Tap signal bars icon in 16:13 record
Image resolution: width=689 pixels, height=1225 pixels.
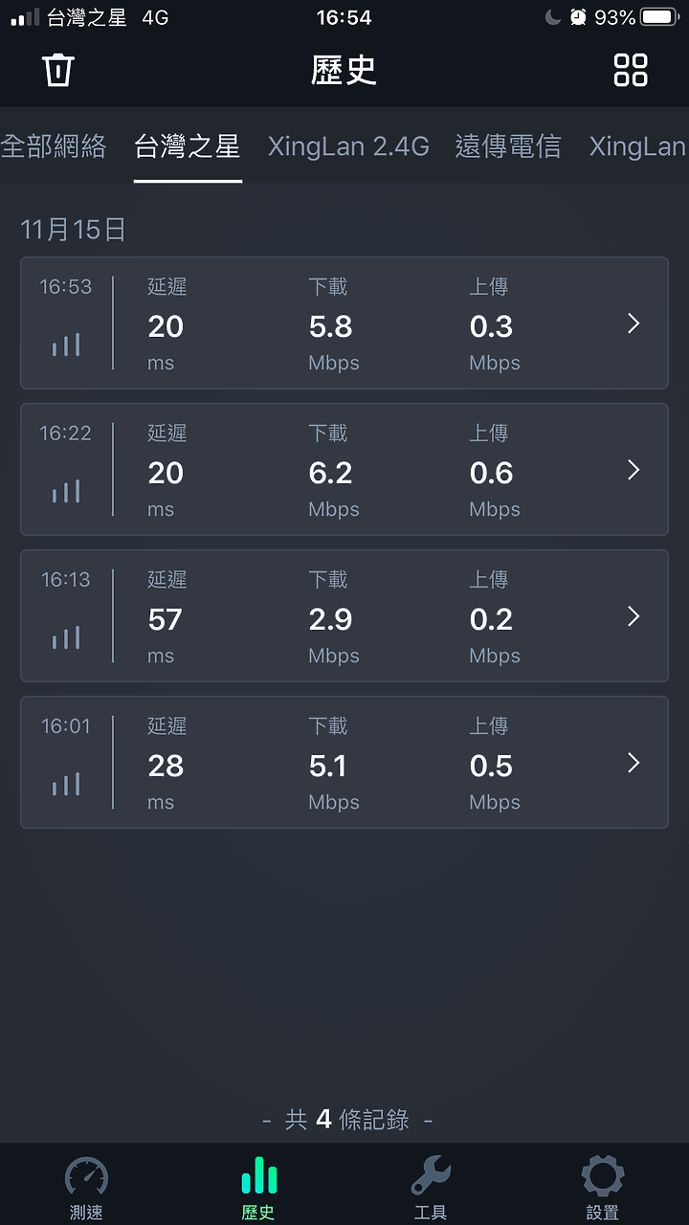coord(66,637)
